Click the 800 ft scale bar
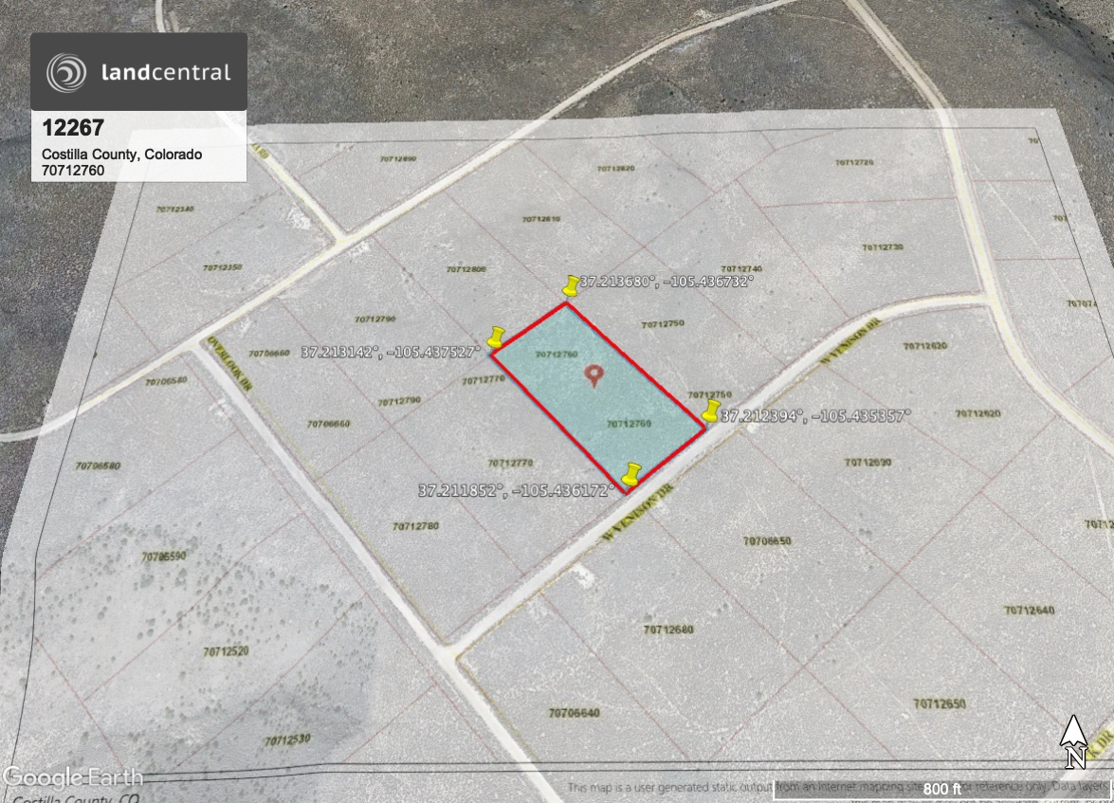 click(x=941, y=789)
